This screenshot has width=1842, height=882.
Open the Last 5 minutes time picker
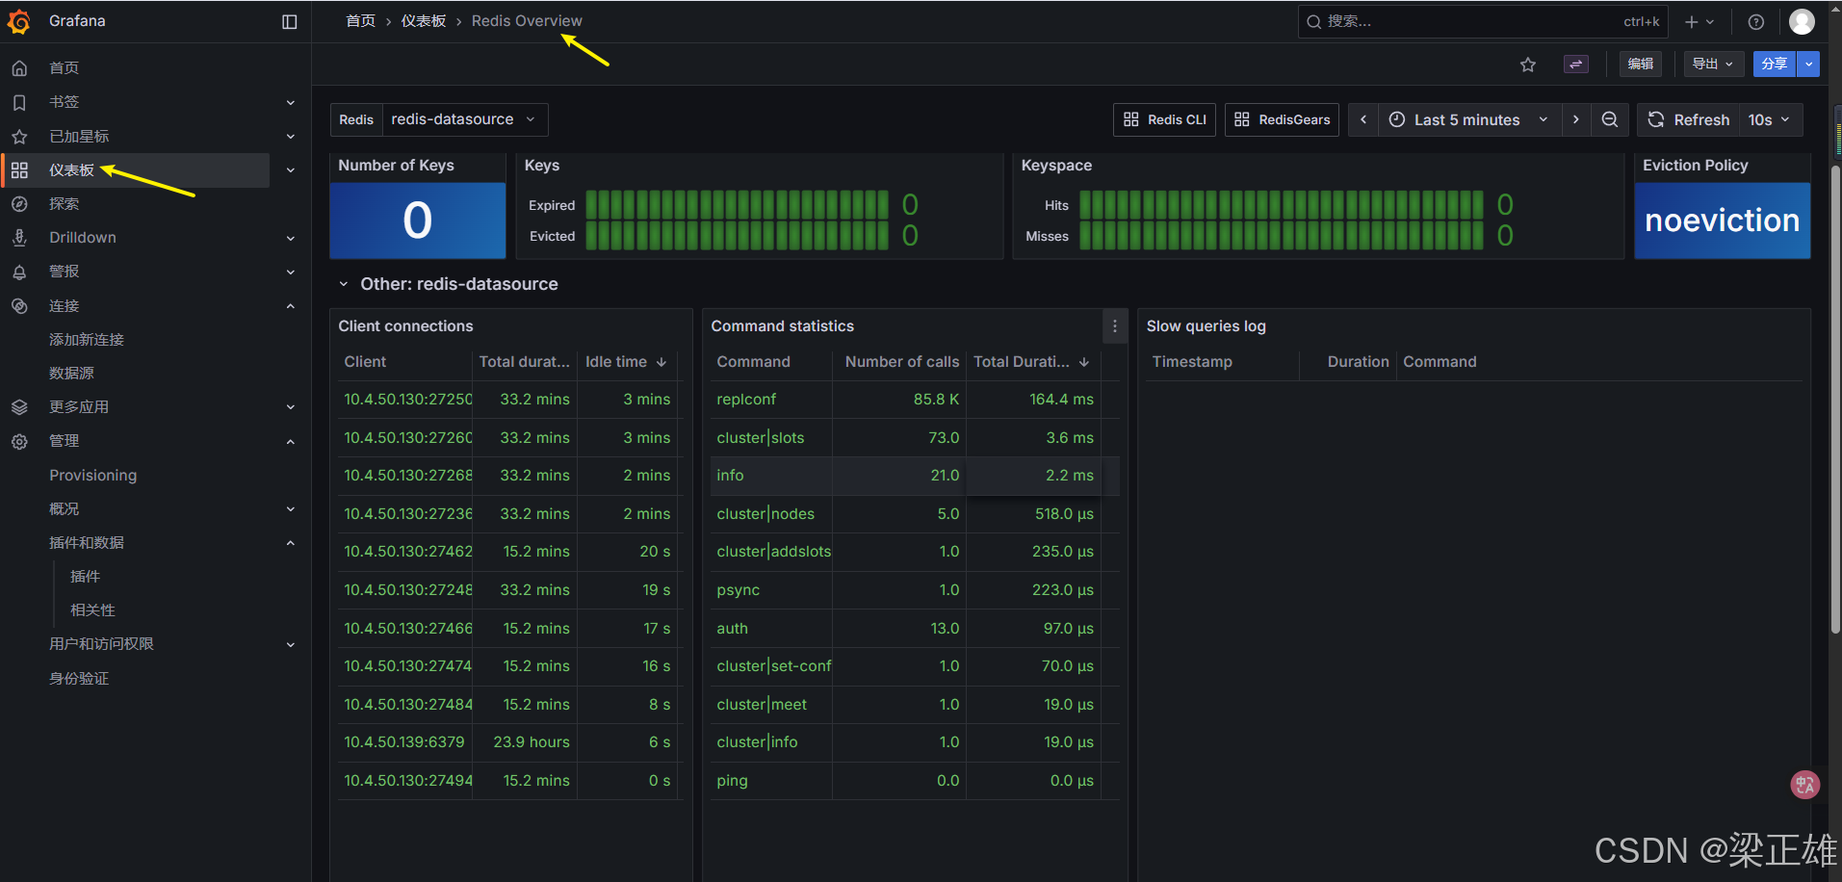tap(1469, 119)
